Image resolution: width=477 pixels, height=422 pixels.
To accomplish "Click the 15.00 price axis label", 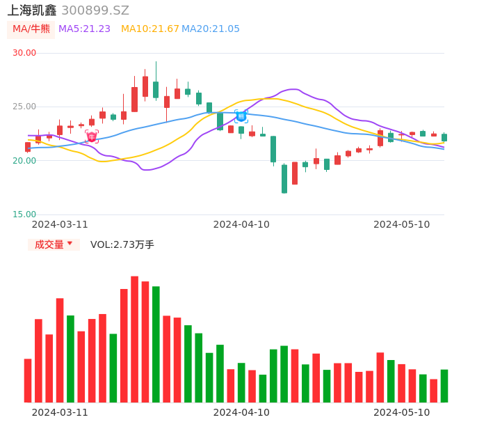I will tap(24, 214).
